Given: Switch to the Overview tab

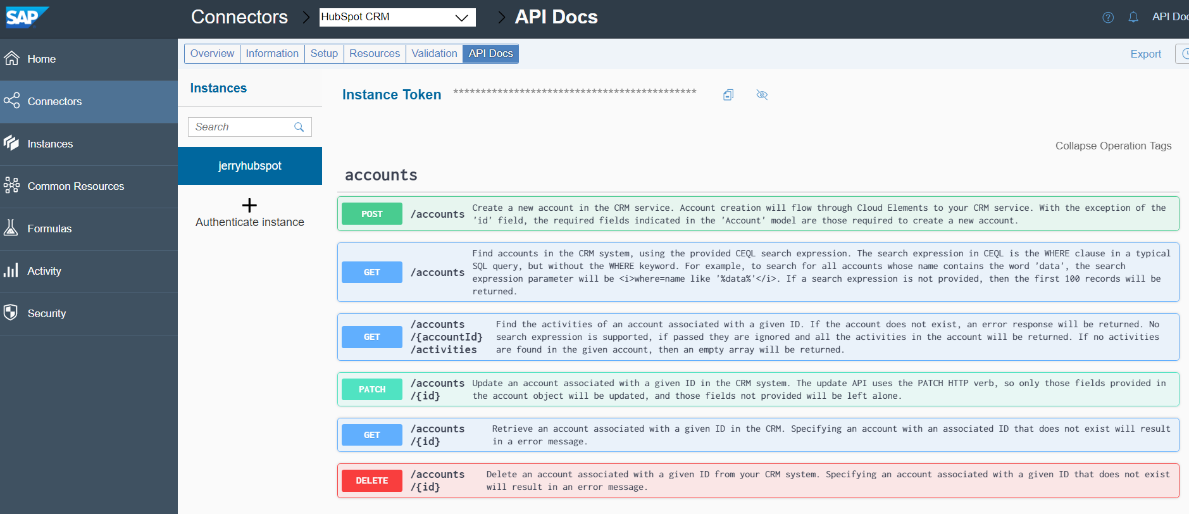Looking at the screenshot, I should [x=212, y=54].
